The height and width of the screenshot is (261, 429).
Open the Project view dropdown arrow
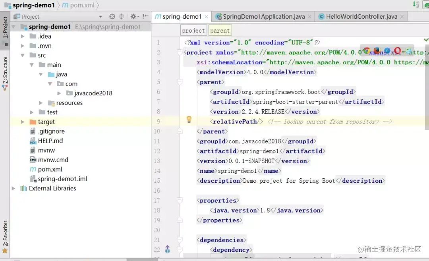click(x=100, y=17)
